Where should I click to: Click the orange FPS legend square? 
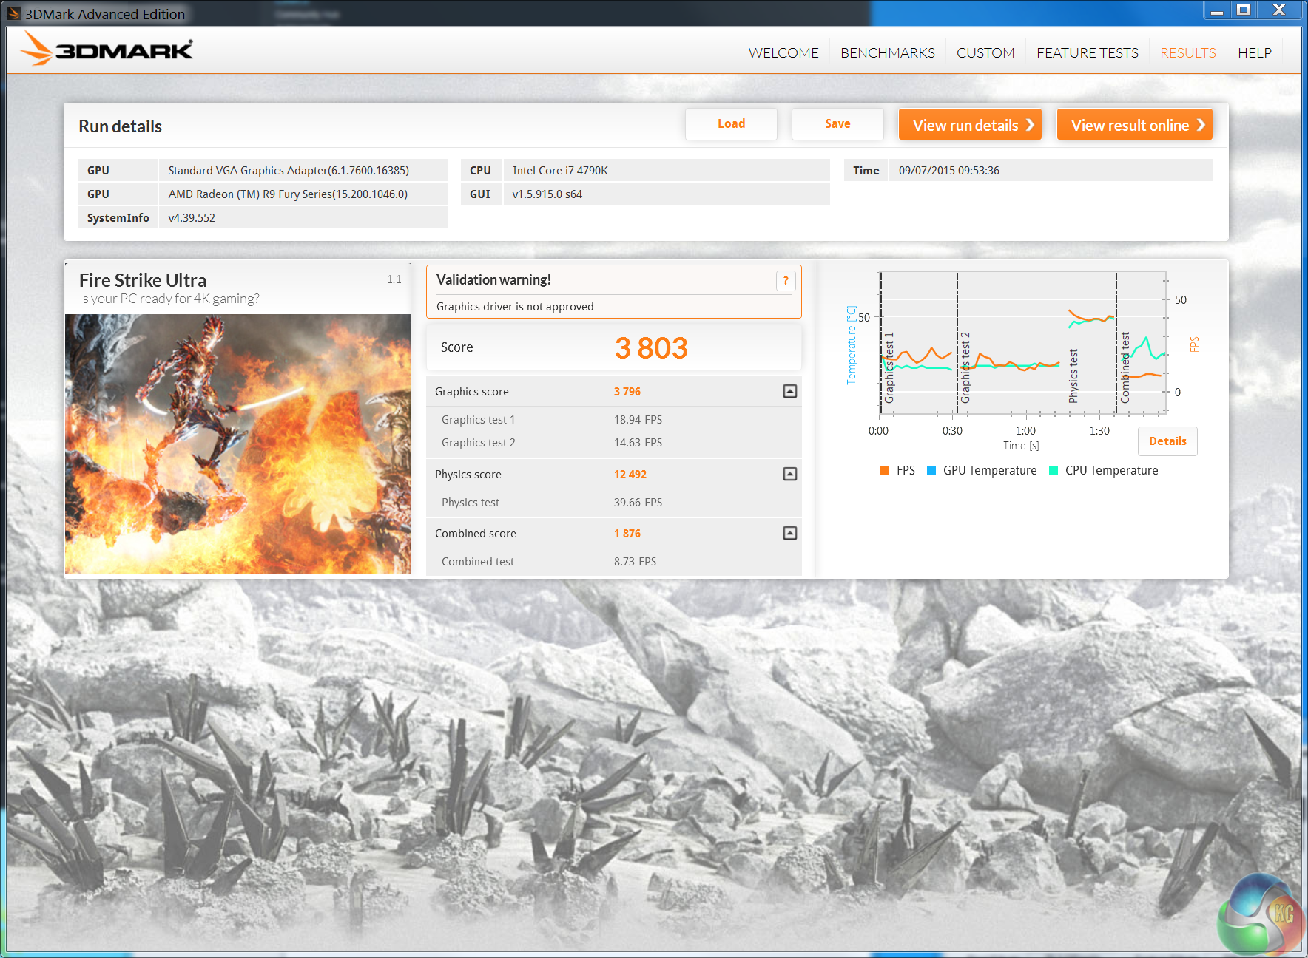pos(885,471)
